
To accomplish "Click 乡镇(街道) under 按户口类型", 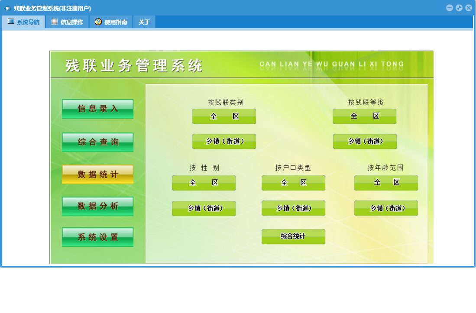I will [x=294, y=208].
